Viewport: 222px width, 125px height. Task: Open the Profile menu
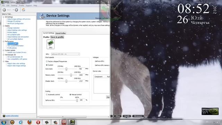click(x=22, y=6)
